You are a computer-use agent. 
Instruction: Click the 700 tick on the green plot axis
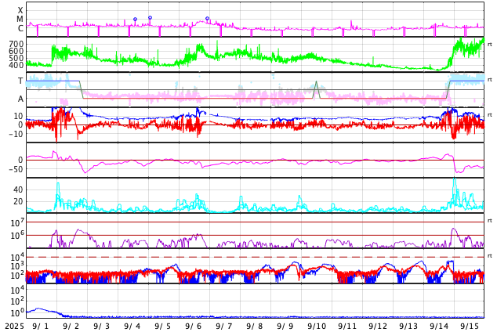(x=16, y=45)
